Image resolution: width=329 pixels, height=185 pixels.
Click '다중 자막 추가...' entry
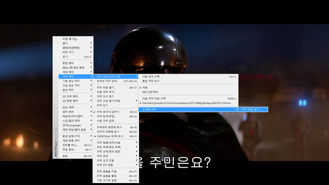[116, 92]
